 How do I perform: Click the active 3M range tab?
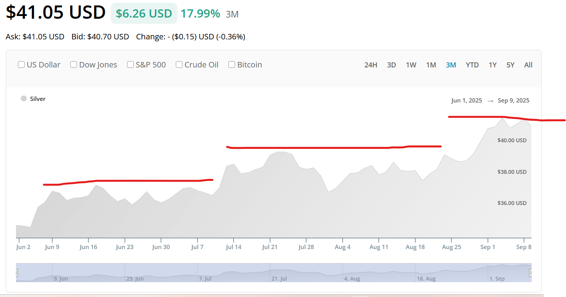[451, 65]
